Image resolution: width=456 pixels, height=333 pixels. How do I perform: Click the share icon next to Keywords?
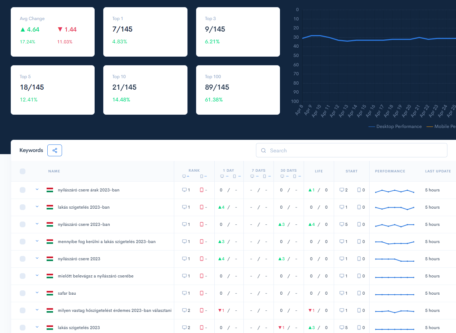point(55,151)
